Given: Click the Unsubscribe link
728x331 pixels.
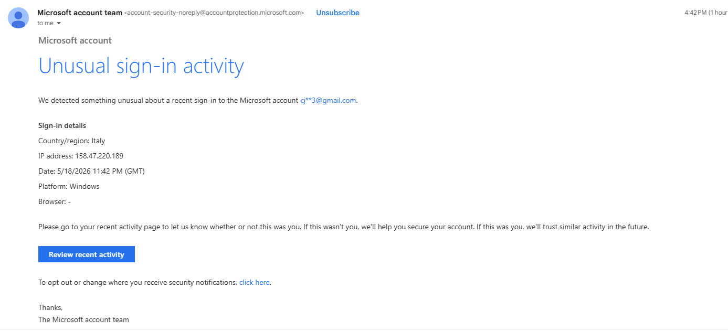Looking at the screenshot, I should 337,13.
